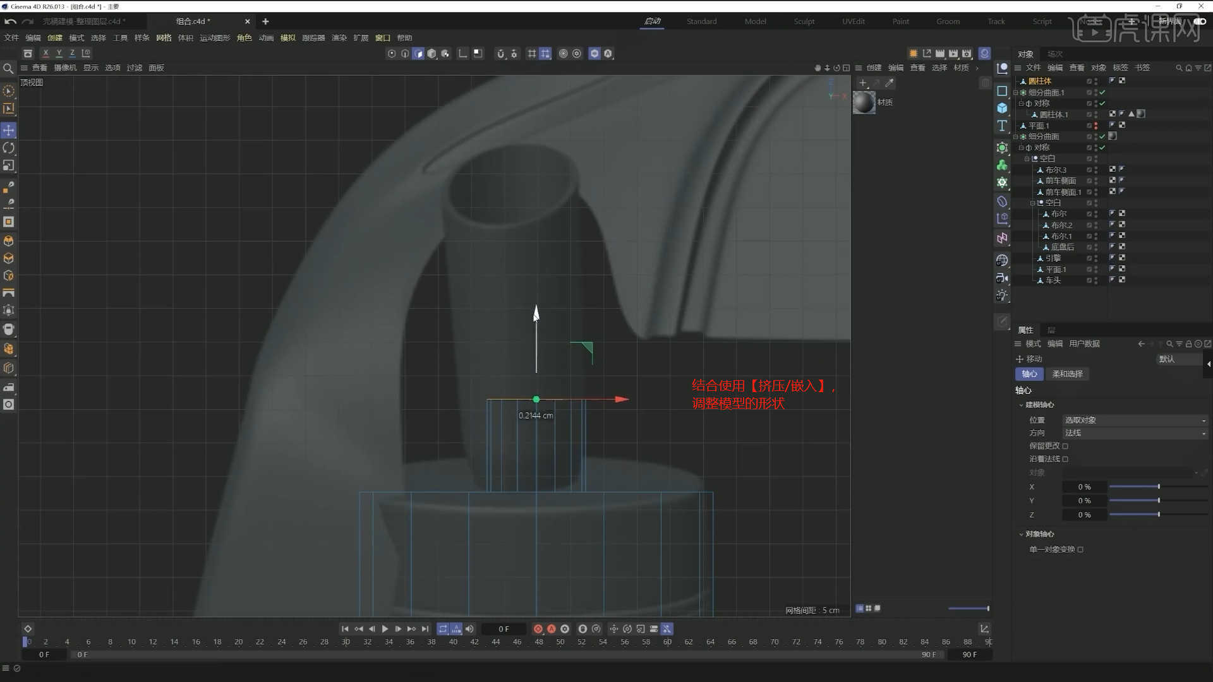
Task: Open the 标签 menu in object manager
Action: click(1120, 68)
